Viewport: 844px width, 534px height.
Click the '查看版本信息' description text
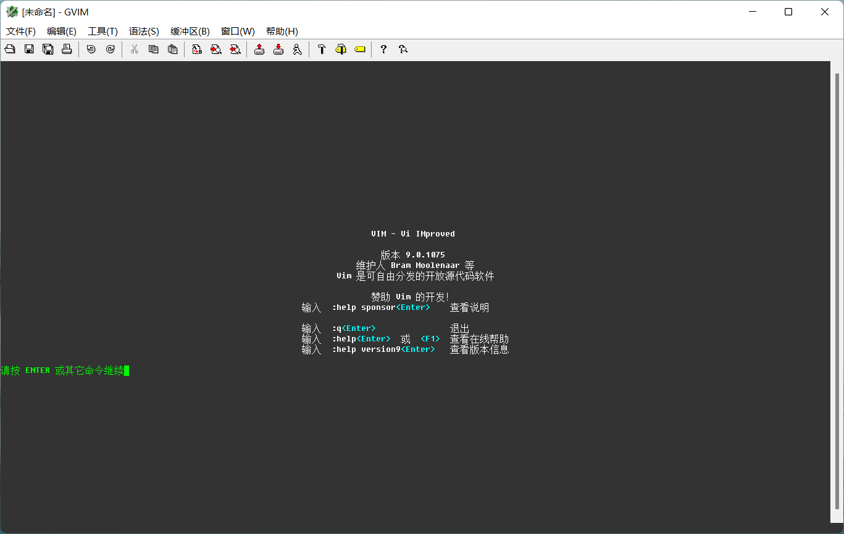(x=480, y=349)
